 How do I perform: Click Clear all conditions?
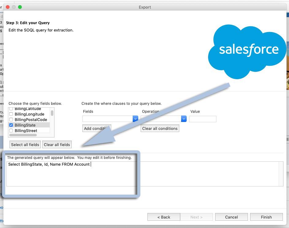click(160, 128)
